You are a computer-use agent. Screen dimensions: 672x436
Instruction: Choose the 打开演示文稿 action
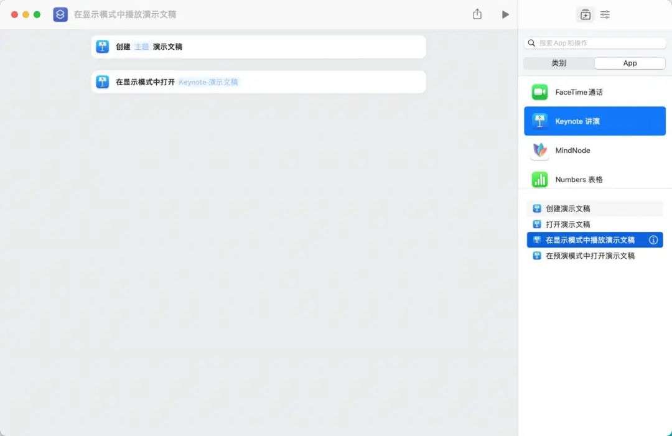pos(595,224)
